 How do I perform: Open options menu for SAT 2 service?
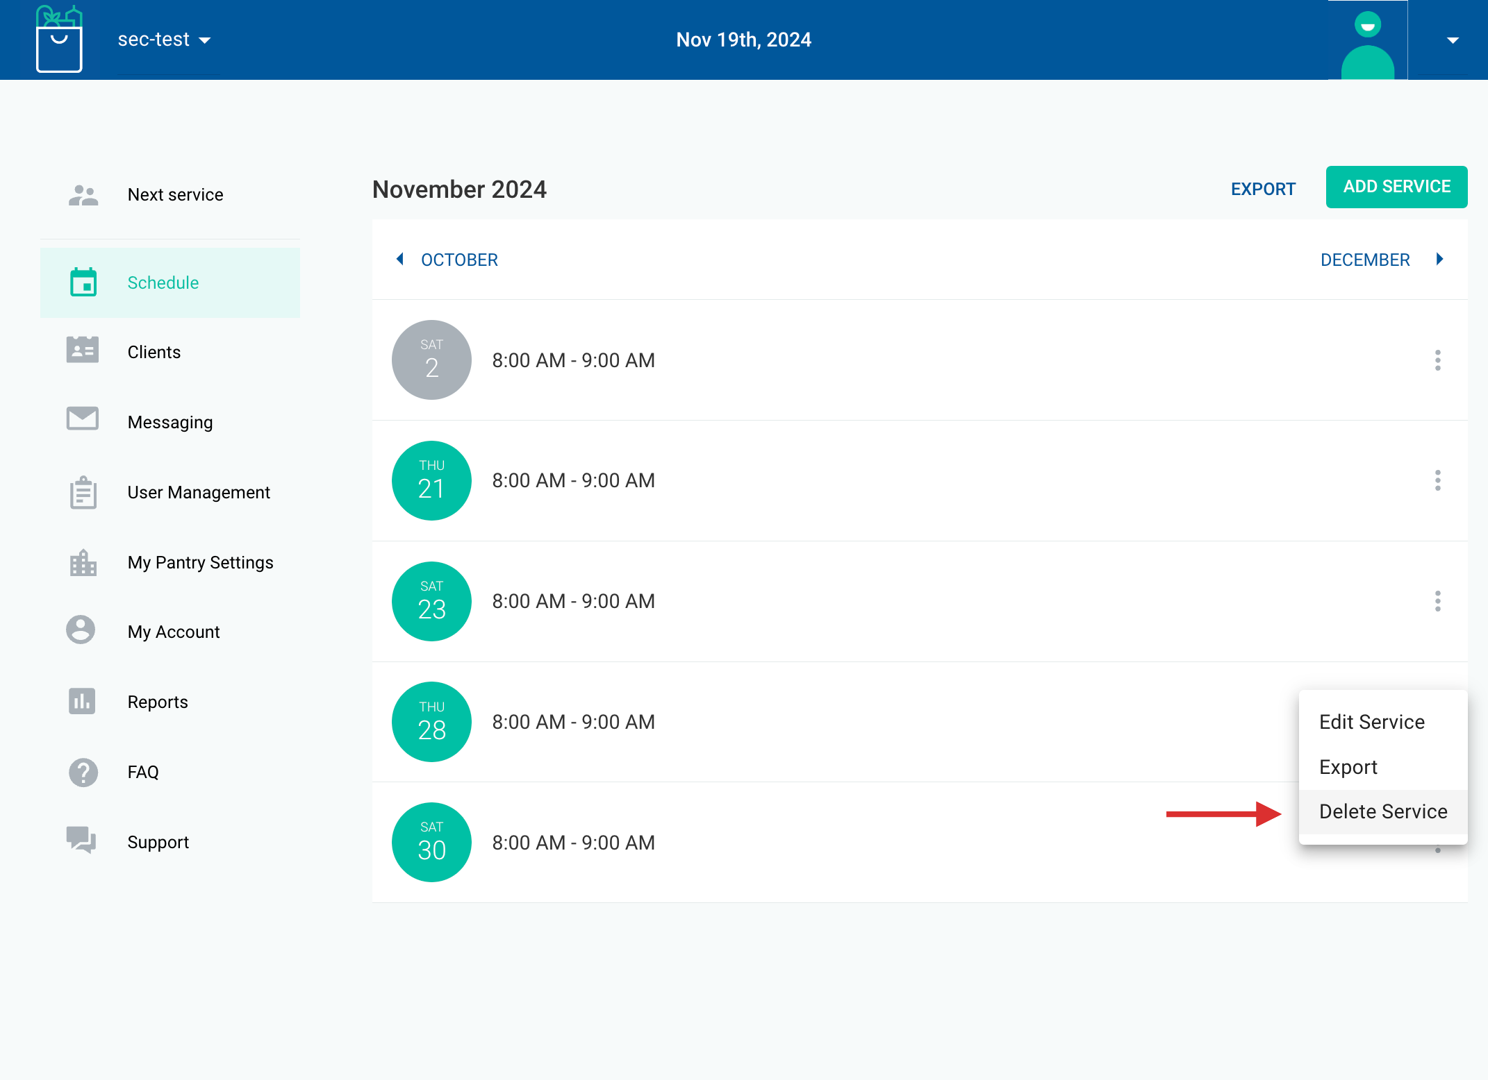(1438, 360)
